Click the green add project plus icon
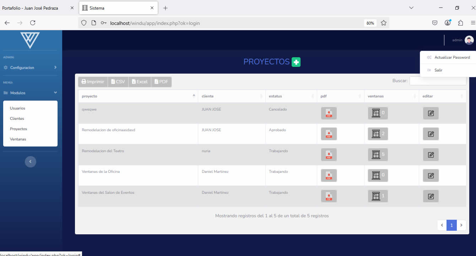Viewport: 476px width, 256px height. pos(296,62)
